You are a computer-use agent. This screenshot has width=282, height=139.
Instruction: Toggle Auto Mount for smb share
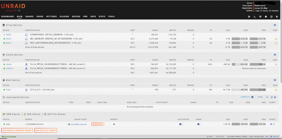point(181,124)
